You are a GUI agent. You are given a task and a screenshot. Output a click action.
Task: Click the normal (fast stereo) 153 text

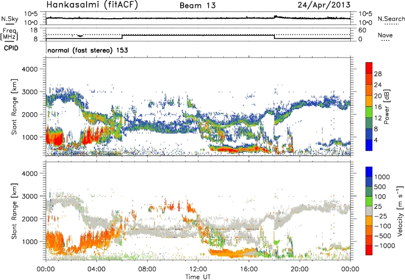(88, 51)
